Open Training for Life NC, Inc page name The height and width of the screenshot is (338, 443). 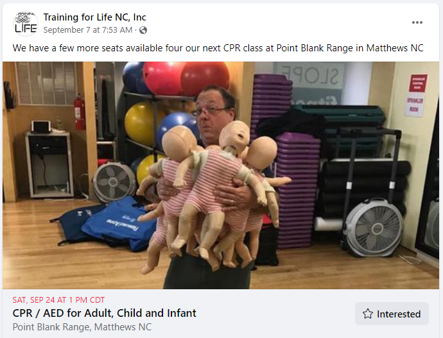(x=94, y=17)
